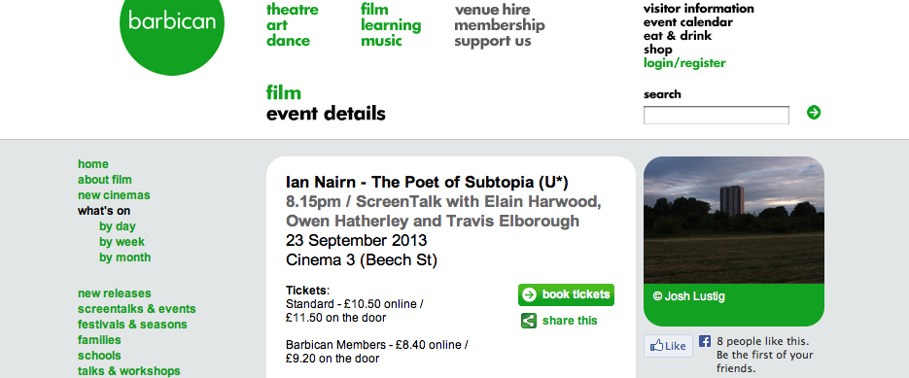Go to new cinemas page

click(x=114, y=195)
